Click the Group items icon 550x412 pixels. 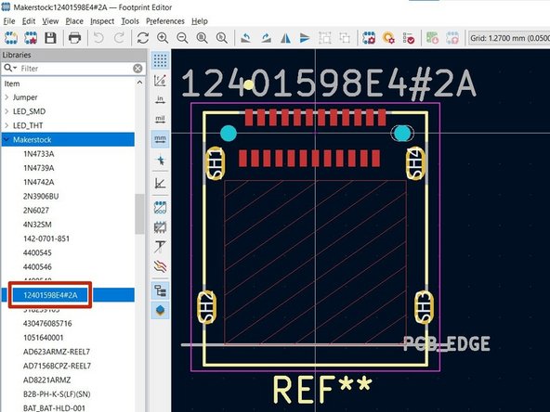325,37
